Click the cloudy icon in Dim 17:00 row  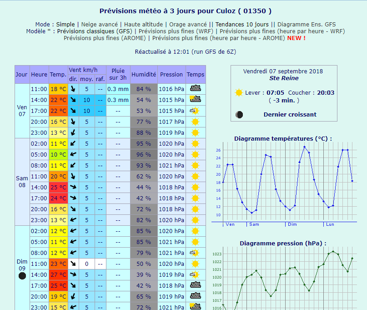point(196,285)
